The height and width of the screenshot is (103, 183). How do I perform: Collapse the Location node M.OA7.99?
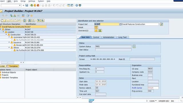3,32
